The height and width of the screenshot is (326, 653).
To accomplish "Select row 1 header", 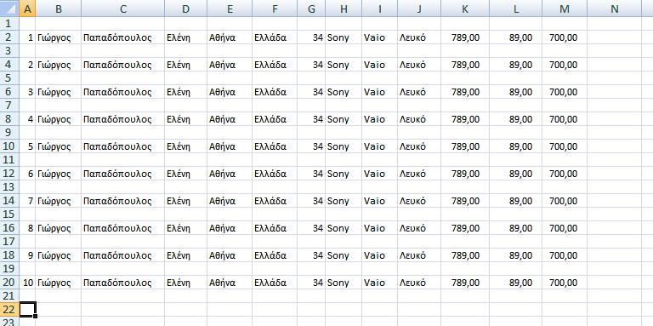I will 9,24.
